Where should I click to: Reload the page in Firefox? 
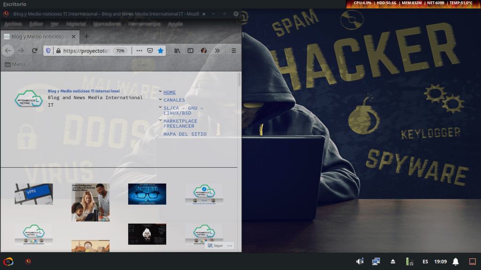pos(34,51)
